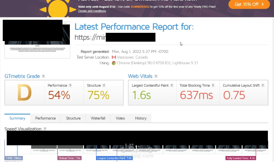Switch to the Structure tab
Image resolution: width=274 pixels, height=162 pixels.
[73, 118]
